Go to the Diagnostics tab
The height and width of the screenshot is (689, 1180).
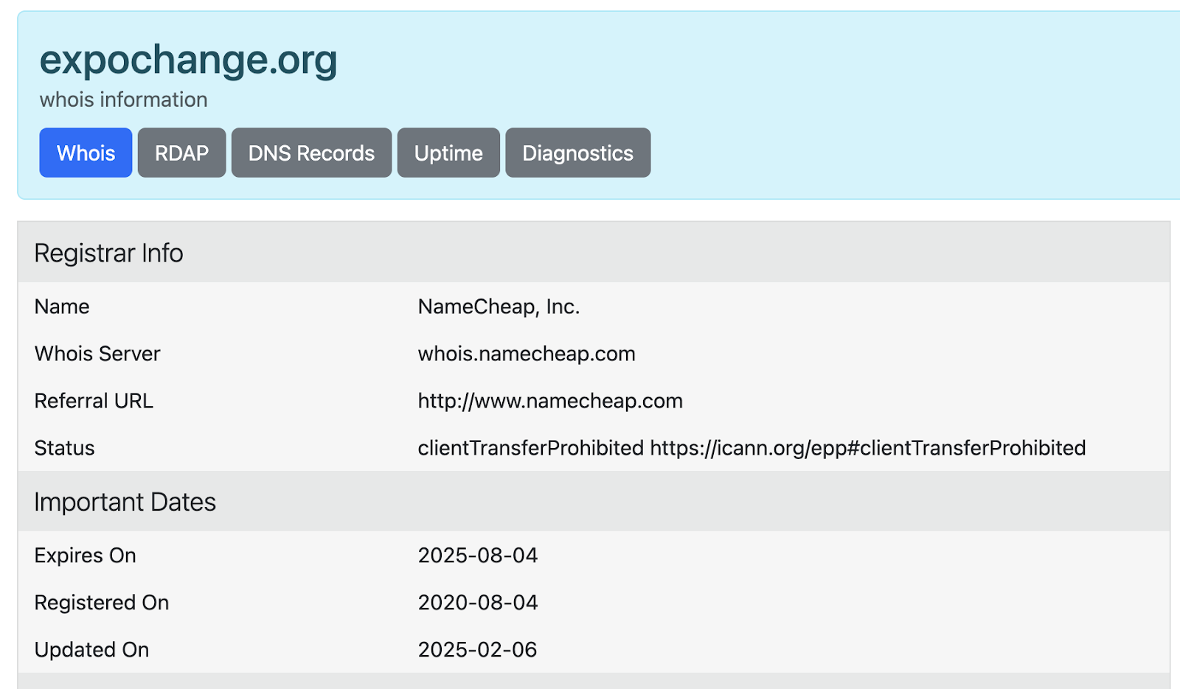click(577, 153)
